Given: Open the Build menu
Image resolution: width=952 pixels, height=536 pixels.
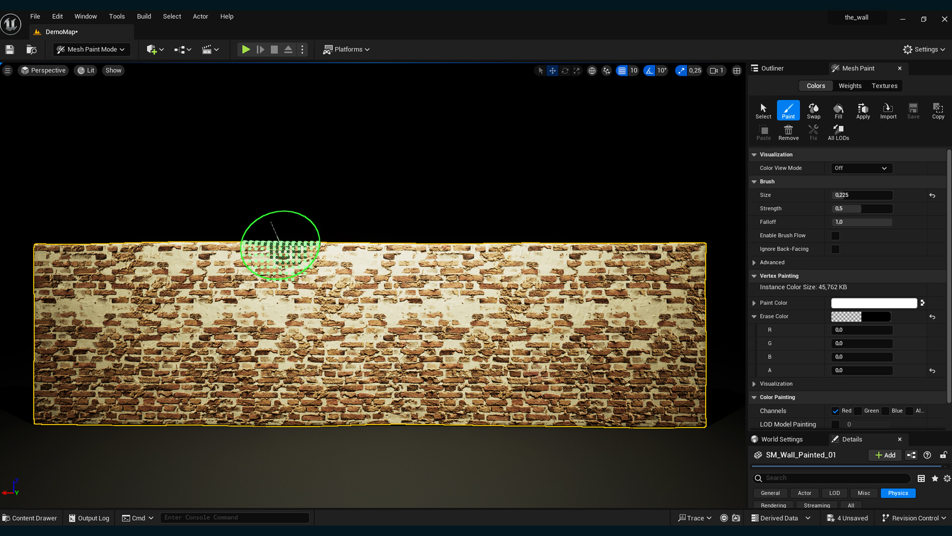Looking at the screenshot, I should [x=144, y=16].
